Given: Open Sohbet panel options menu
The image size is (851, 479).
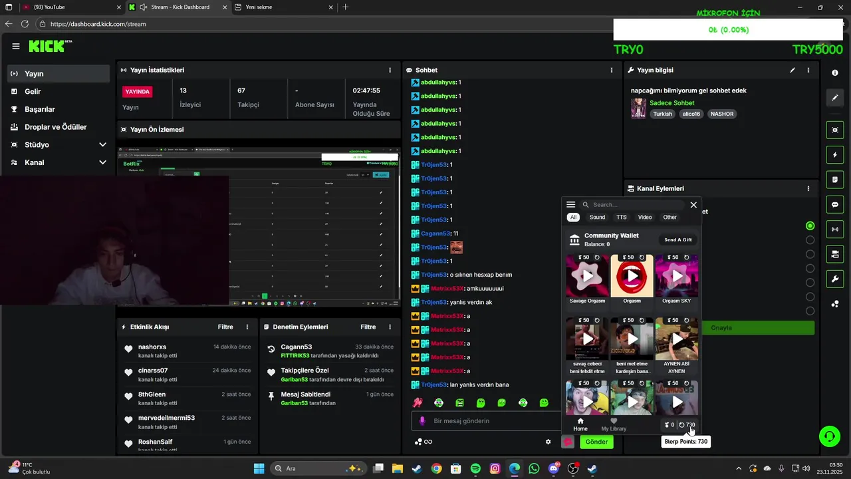Looking at the screenshot, I should [612, 70].
